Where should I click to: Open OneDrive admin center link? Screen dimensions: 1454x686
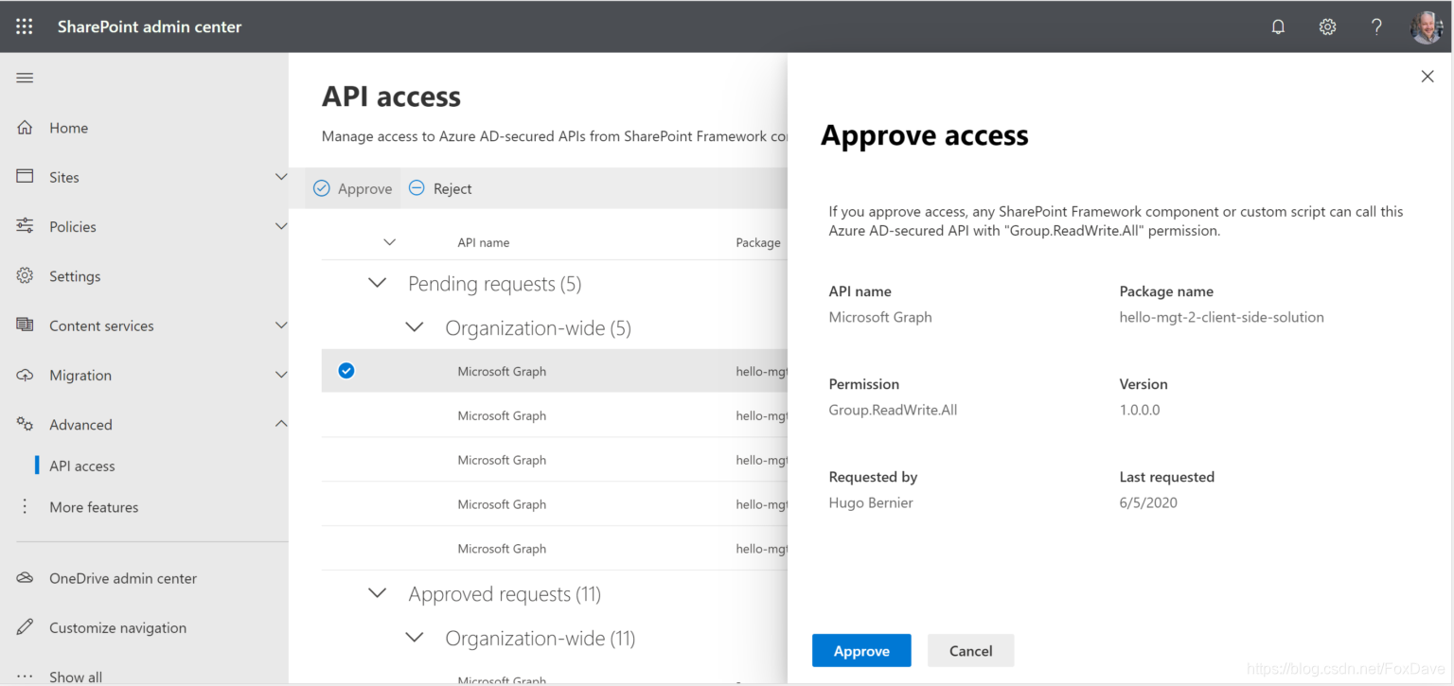123,578
